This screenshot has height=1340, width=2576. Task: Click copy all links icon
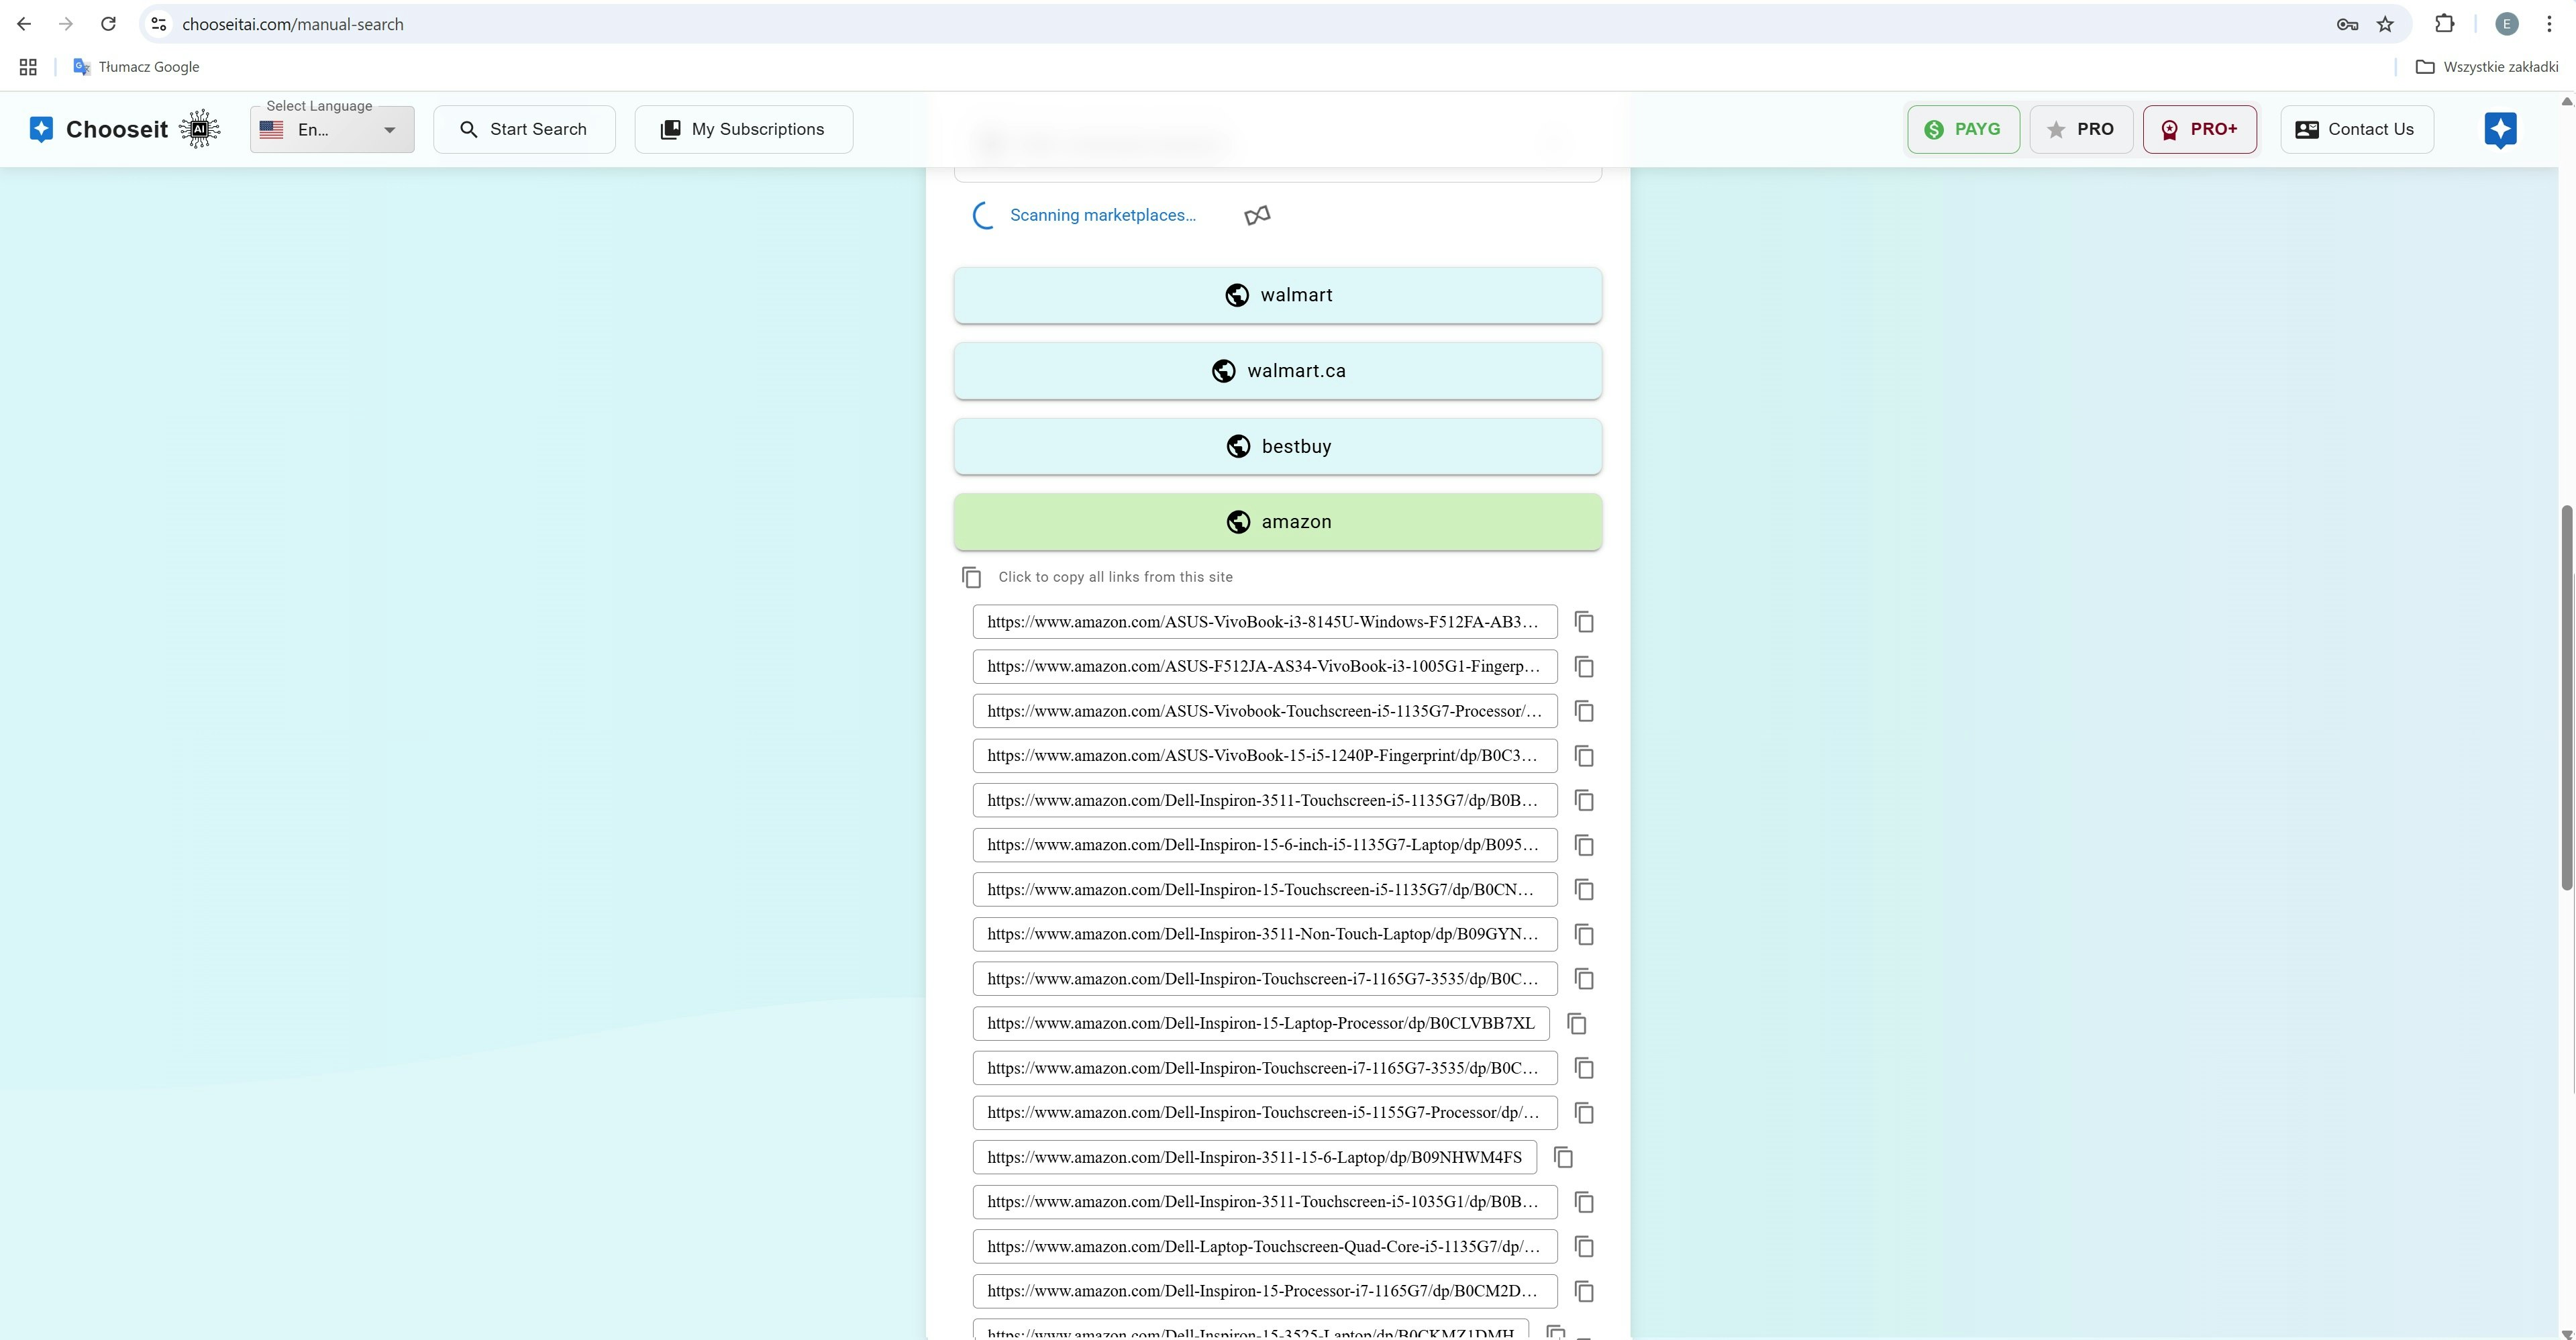971,577
